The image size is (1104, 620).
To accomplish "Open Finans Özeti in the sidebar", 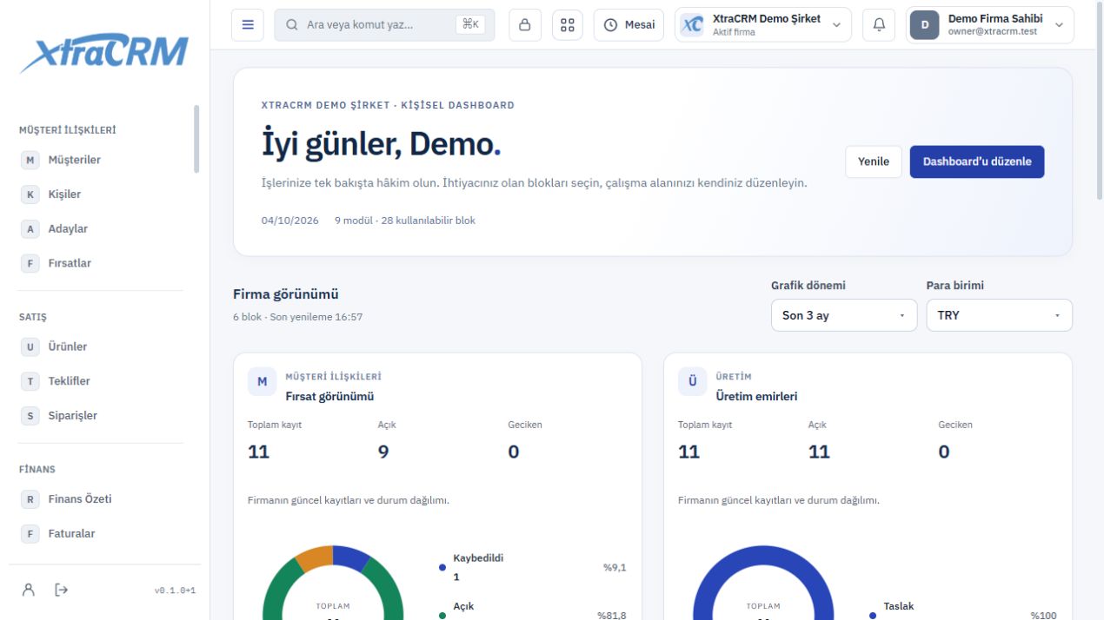I will tap(102, 499).
